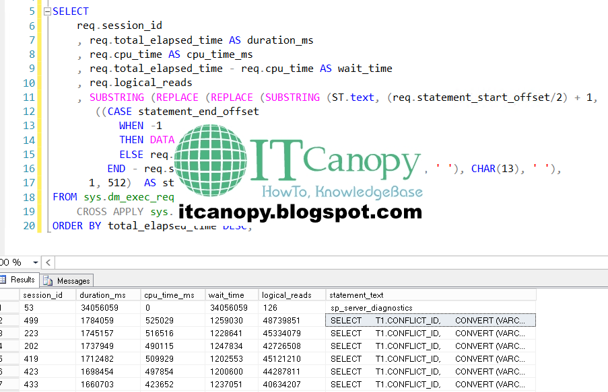This screenshot has height=392, width=608.
Task: Collapse the SELECT statement code block
Action: pos(47,11)
